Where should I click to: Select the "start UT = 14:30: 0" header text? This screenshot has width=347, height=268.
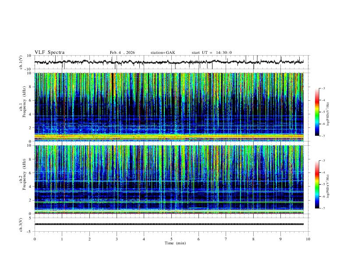(x=212, y=53)
